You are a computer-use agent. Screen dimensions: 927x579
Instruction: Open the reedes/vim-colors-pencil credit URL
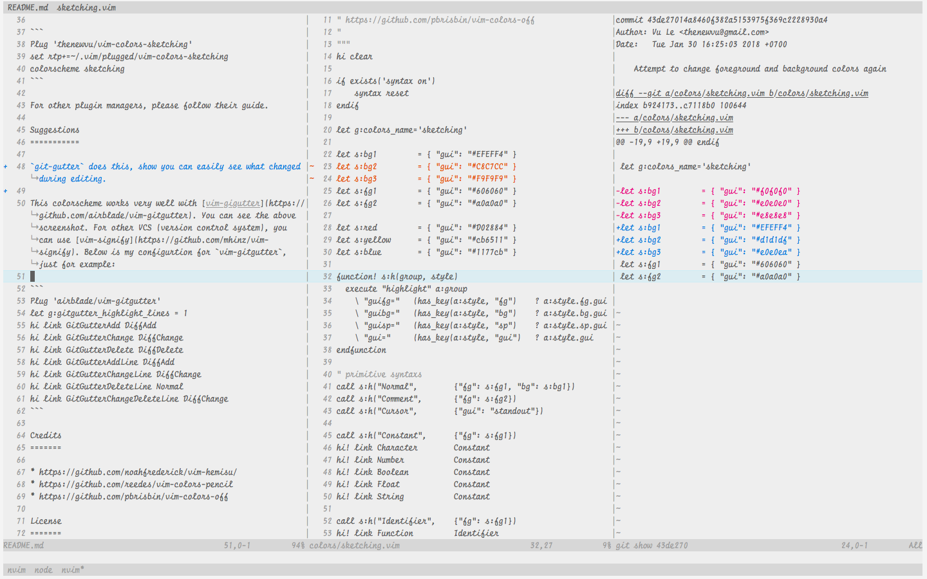coord(136,484)
